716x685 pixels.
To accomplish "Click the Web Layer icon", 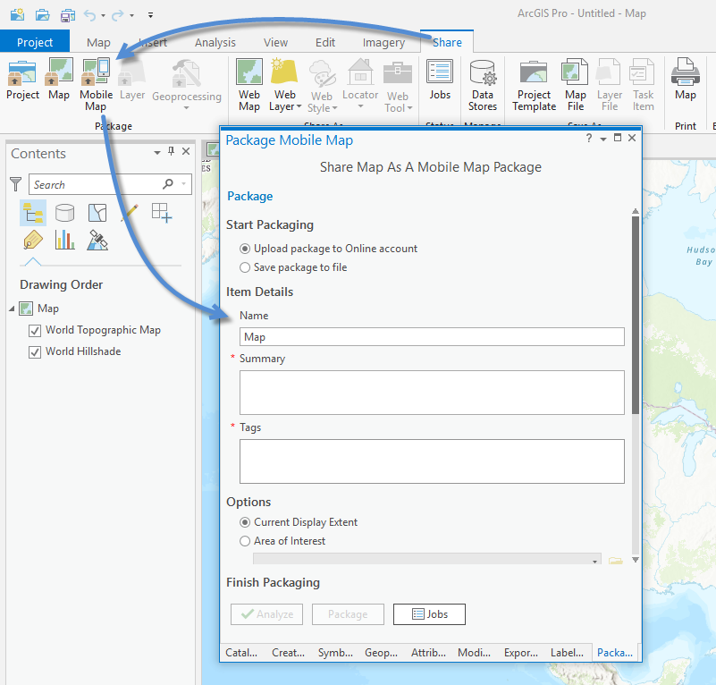I will (x=284, y=72).
